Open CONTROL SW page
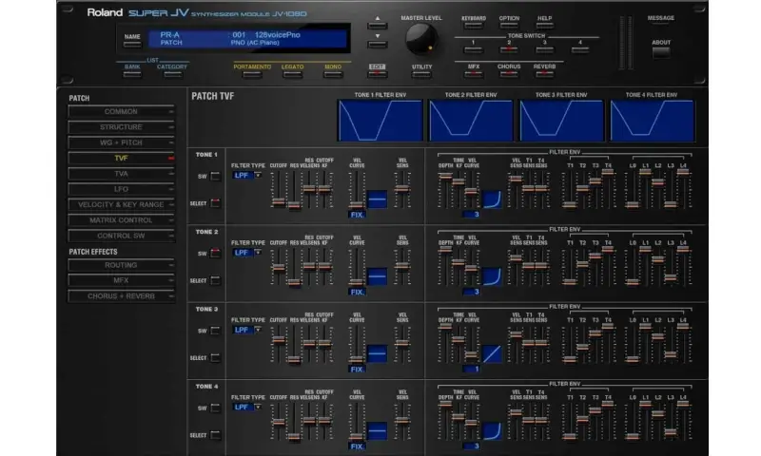761x456 pixels. tap(121, 236)
